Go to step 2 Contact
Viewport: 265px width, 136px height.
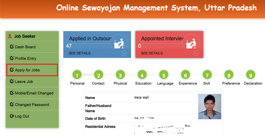99,75
